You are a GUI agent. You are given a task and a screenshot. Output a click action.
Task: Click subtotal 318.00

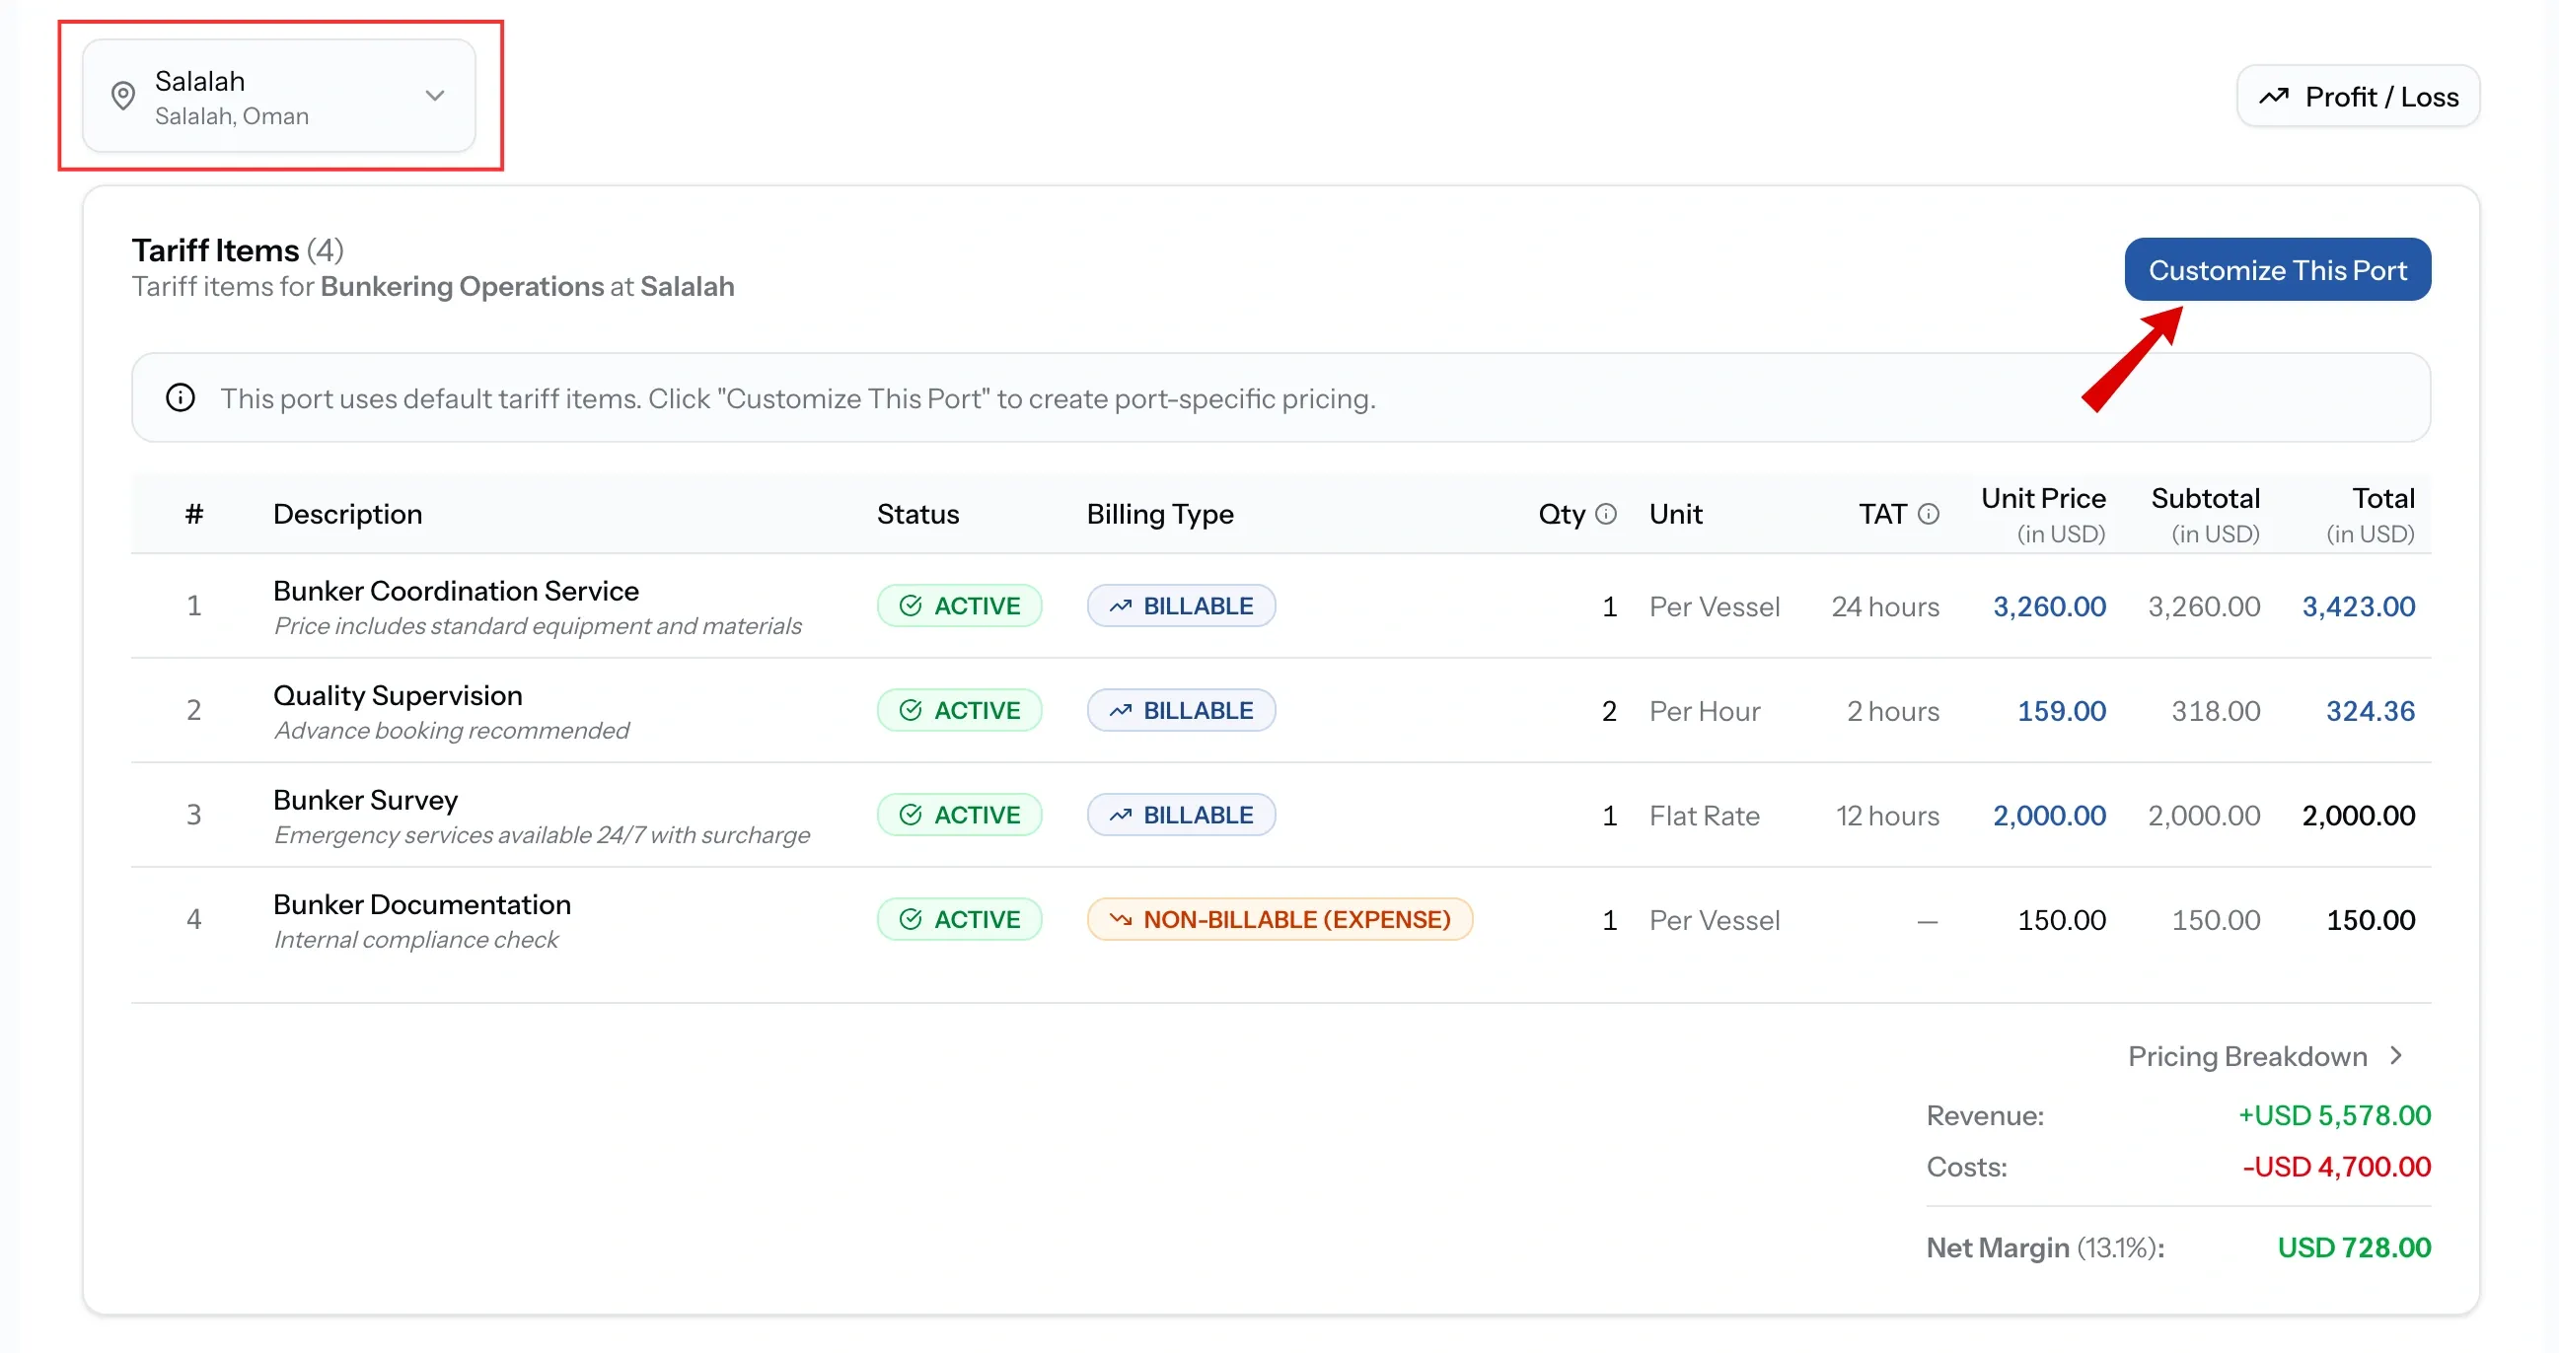click(2216, 711)
